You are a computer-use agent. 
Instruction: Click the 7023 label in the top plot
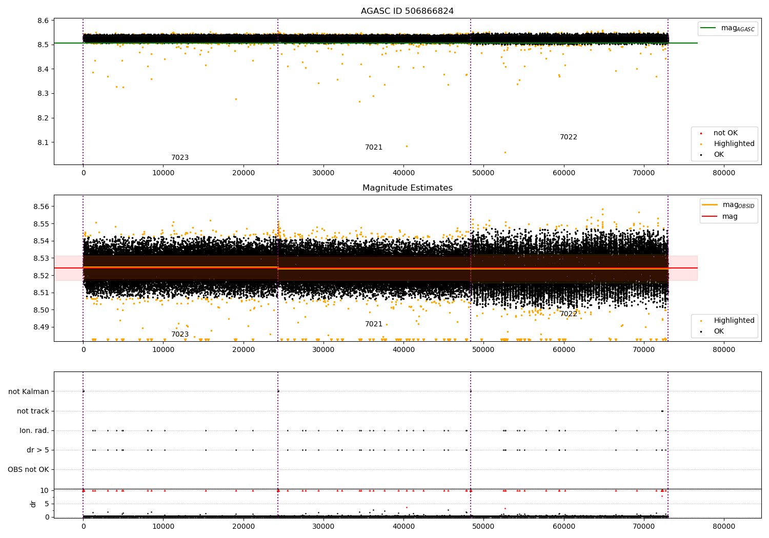180,158
